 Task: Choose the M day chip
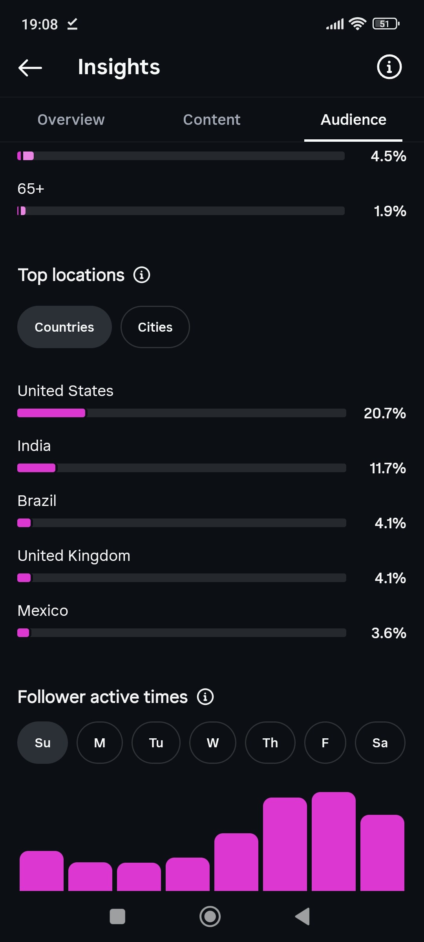100,743
